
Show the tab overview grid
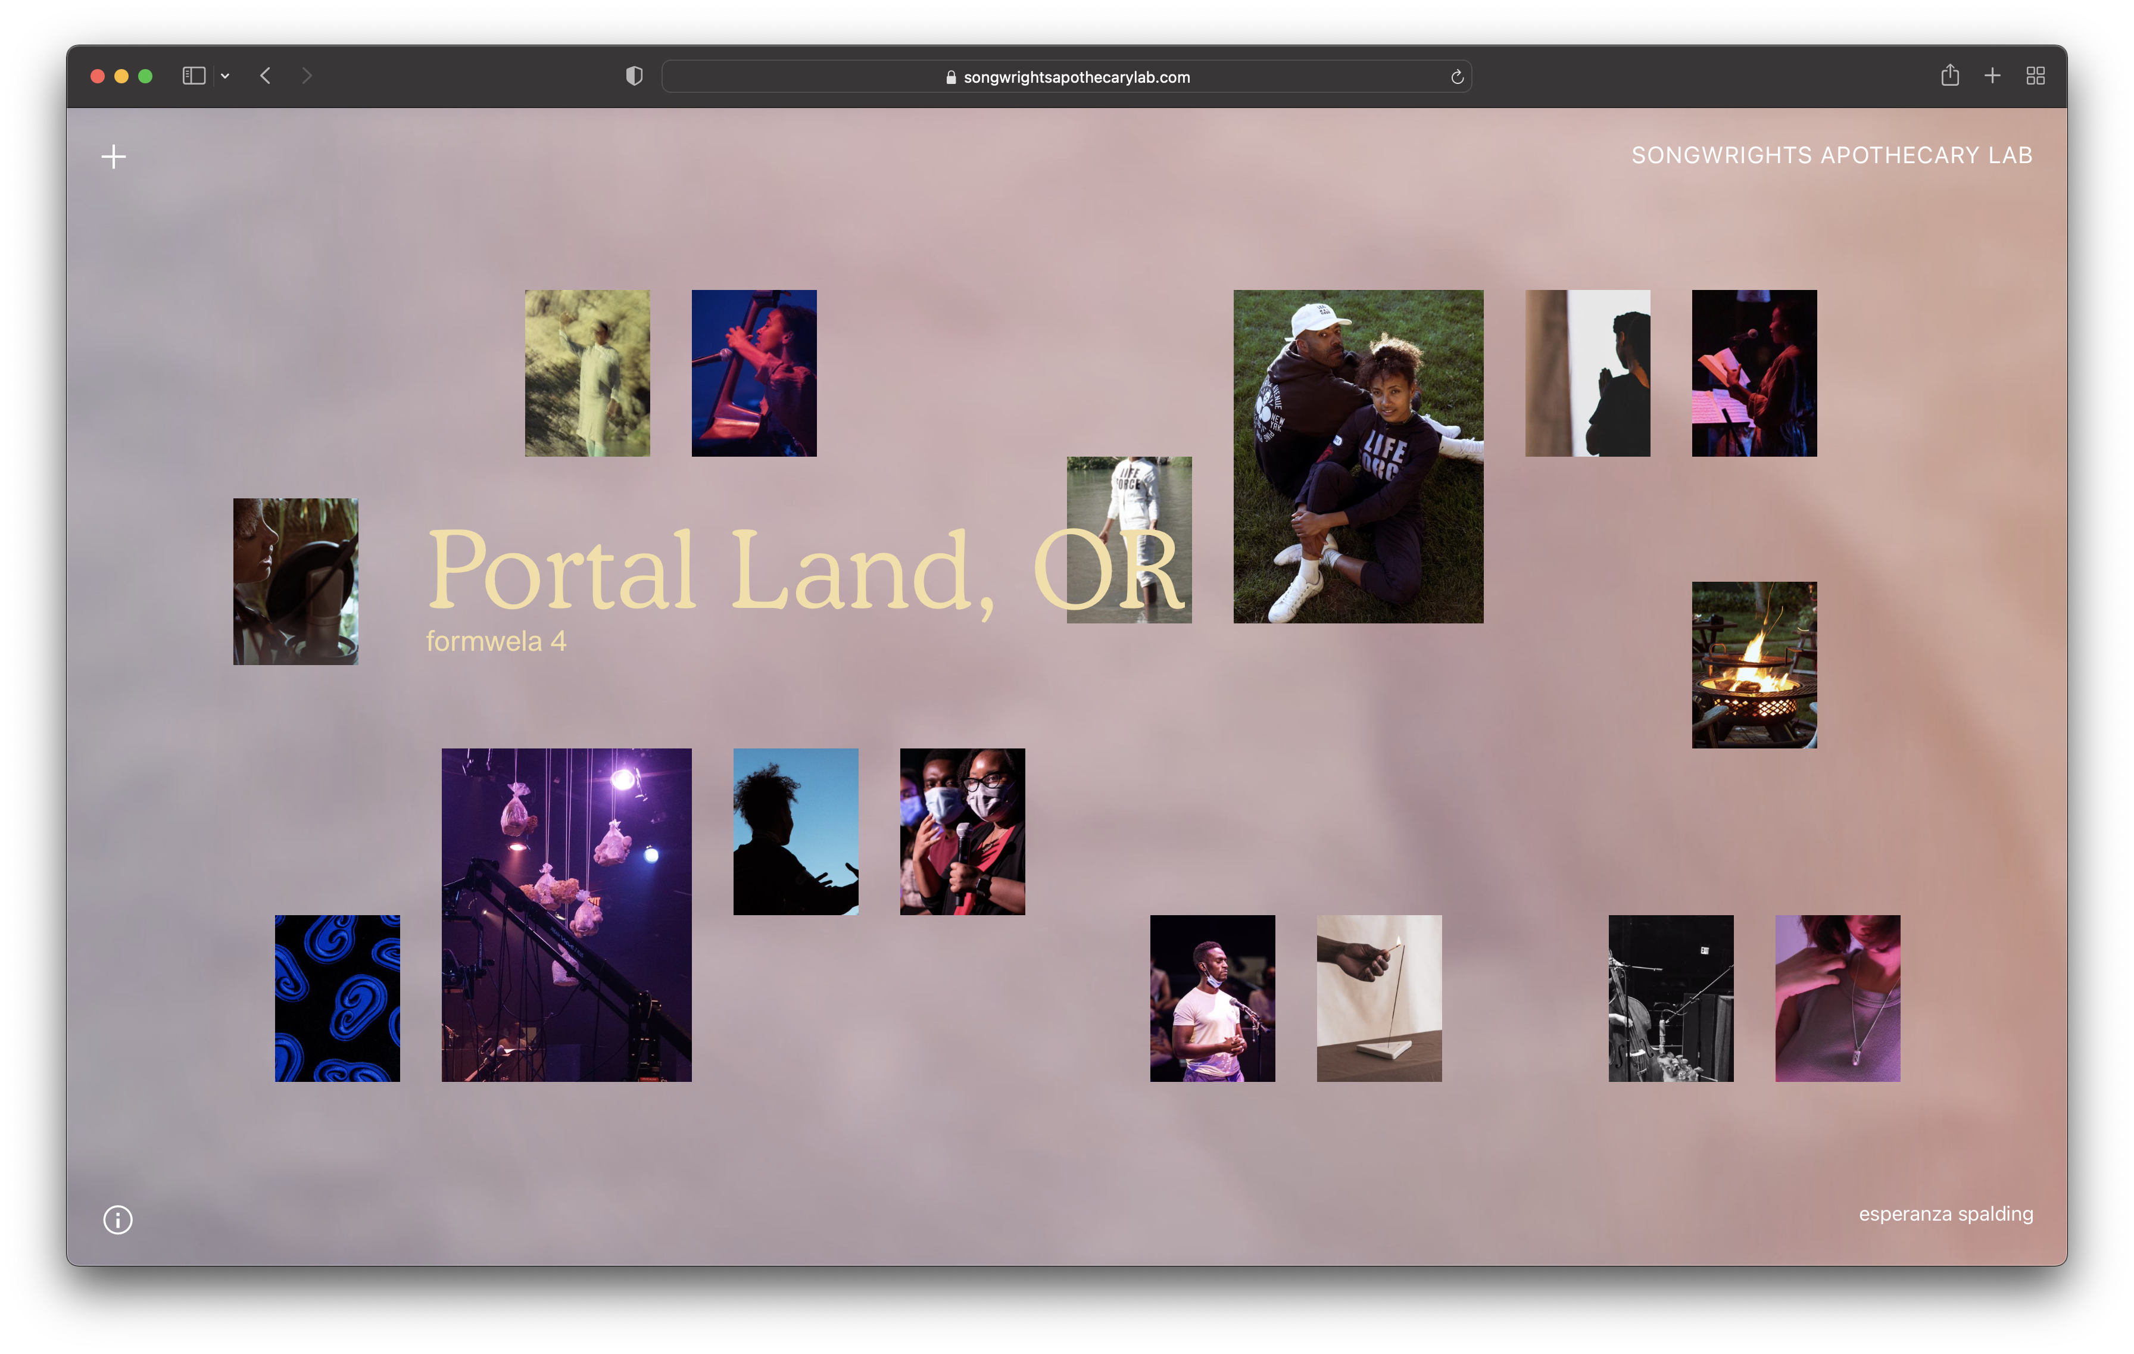point(2036,76)
